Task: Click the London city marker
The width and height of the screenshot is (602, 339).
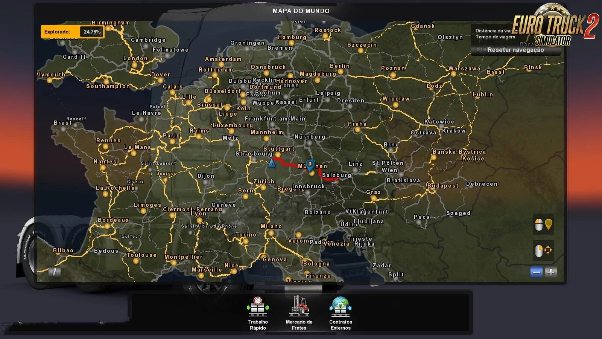Action: (x=134, y=65)
